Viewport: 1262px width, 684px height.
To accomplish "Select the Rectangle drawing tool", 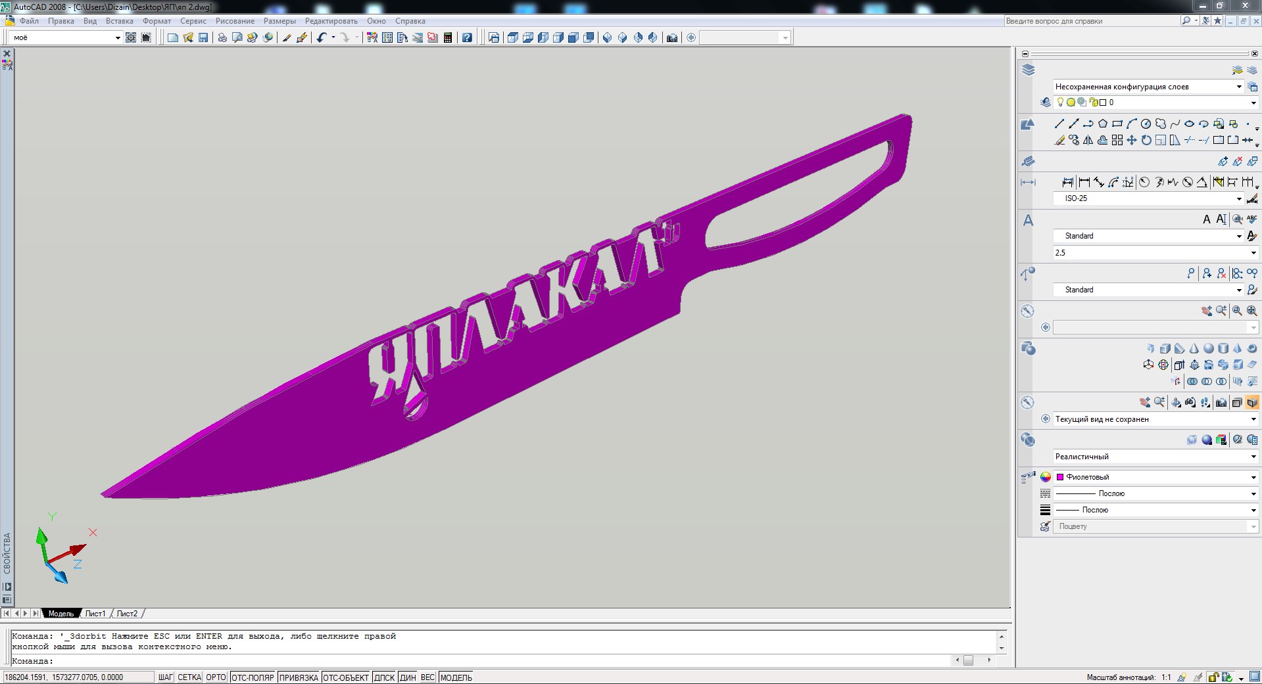I will point(1117,124).
